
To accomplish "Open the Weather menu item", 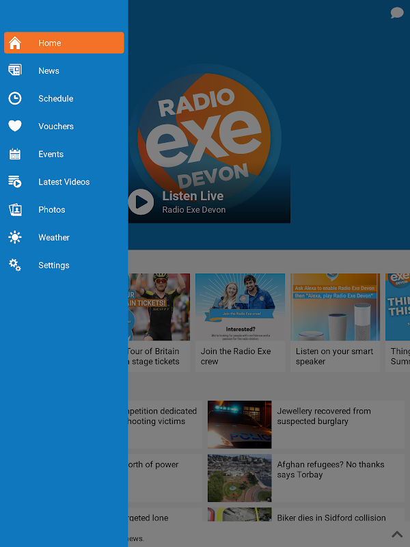I will click(x=64, y=237).
